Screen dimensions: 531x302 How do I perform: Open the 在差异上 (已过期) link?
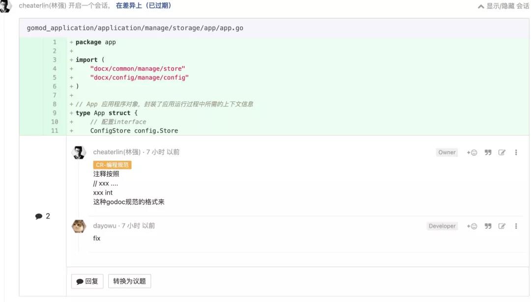(144, 6)
